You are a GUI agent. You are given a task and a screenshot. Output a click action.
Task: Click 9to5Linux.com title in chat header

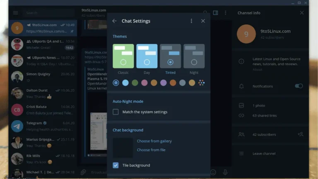coord(94,10)
